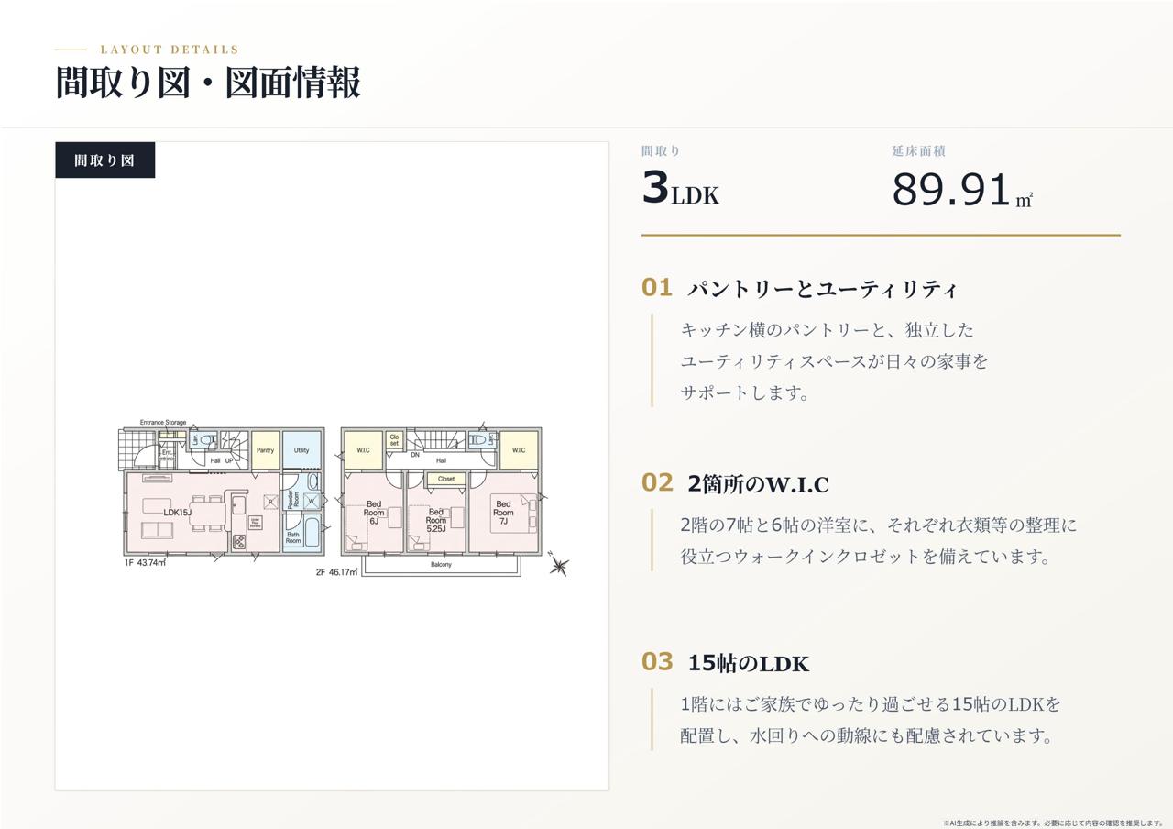Image resolution: width=1173 pixels, height=829 pixels.
Task: Click heading 03 15帖のLDK
Action: coord(726,663)
